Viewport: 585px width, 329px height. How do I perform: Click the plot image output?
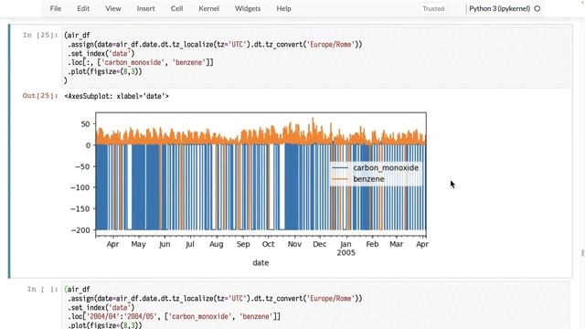tap(250, 189)
